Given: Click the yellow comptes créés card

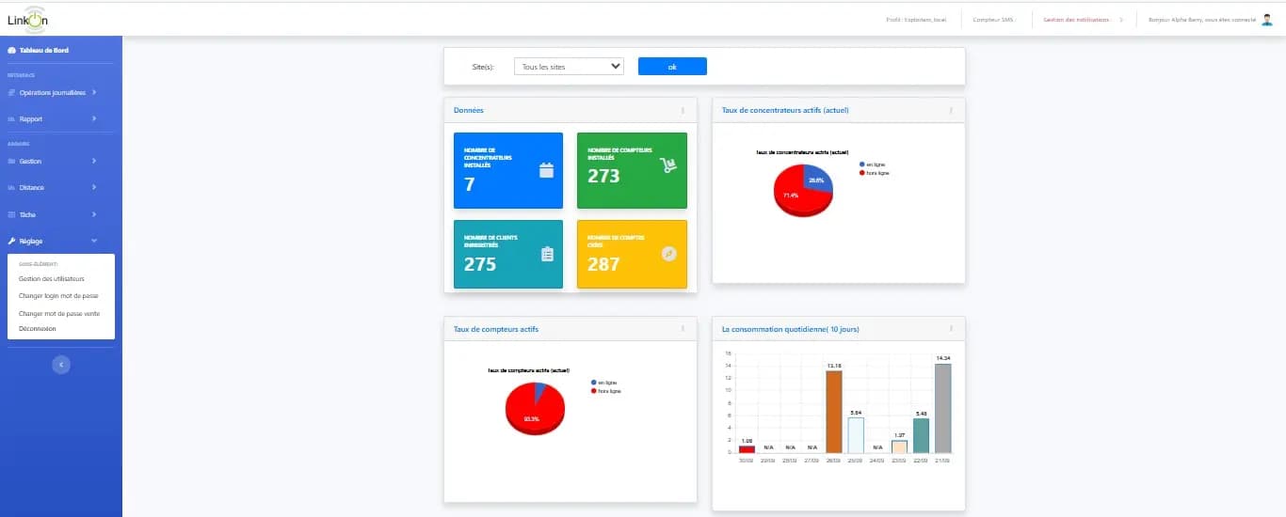Looking at the screenshot, I should click(x=632, y=254).
